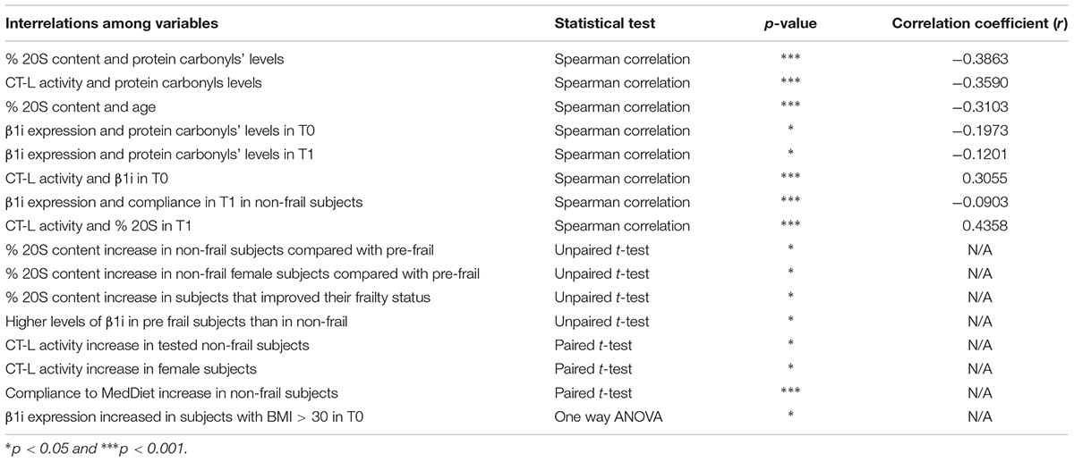Click 'CT-L activity and % 20S in T1' row

click(x=89, y=226)
